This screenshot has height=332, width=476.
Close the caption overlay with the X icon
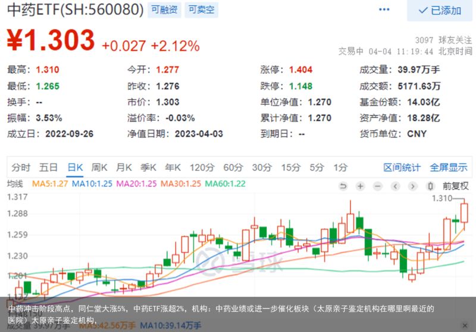(465, 325)
